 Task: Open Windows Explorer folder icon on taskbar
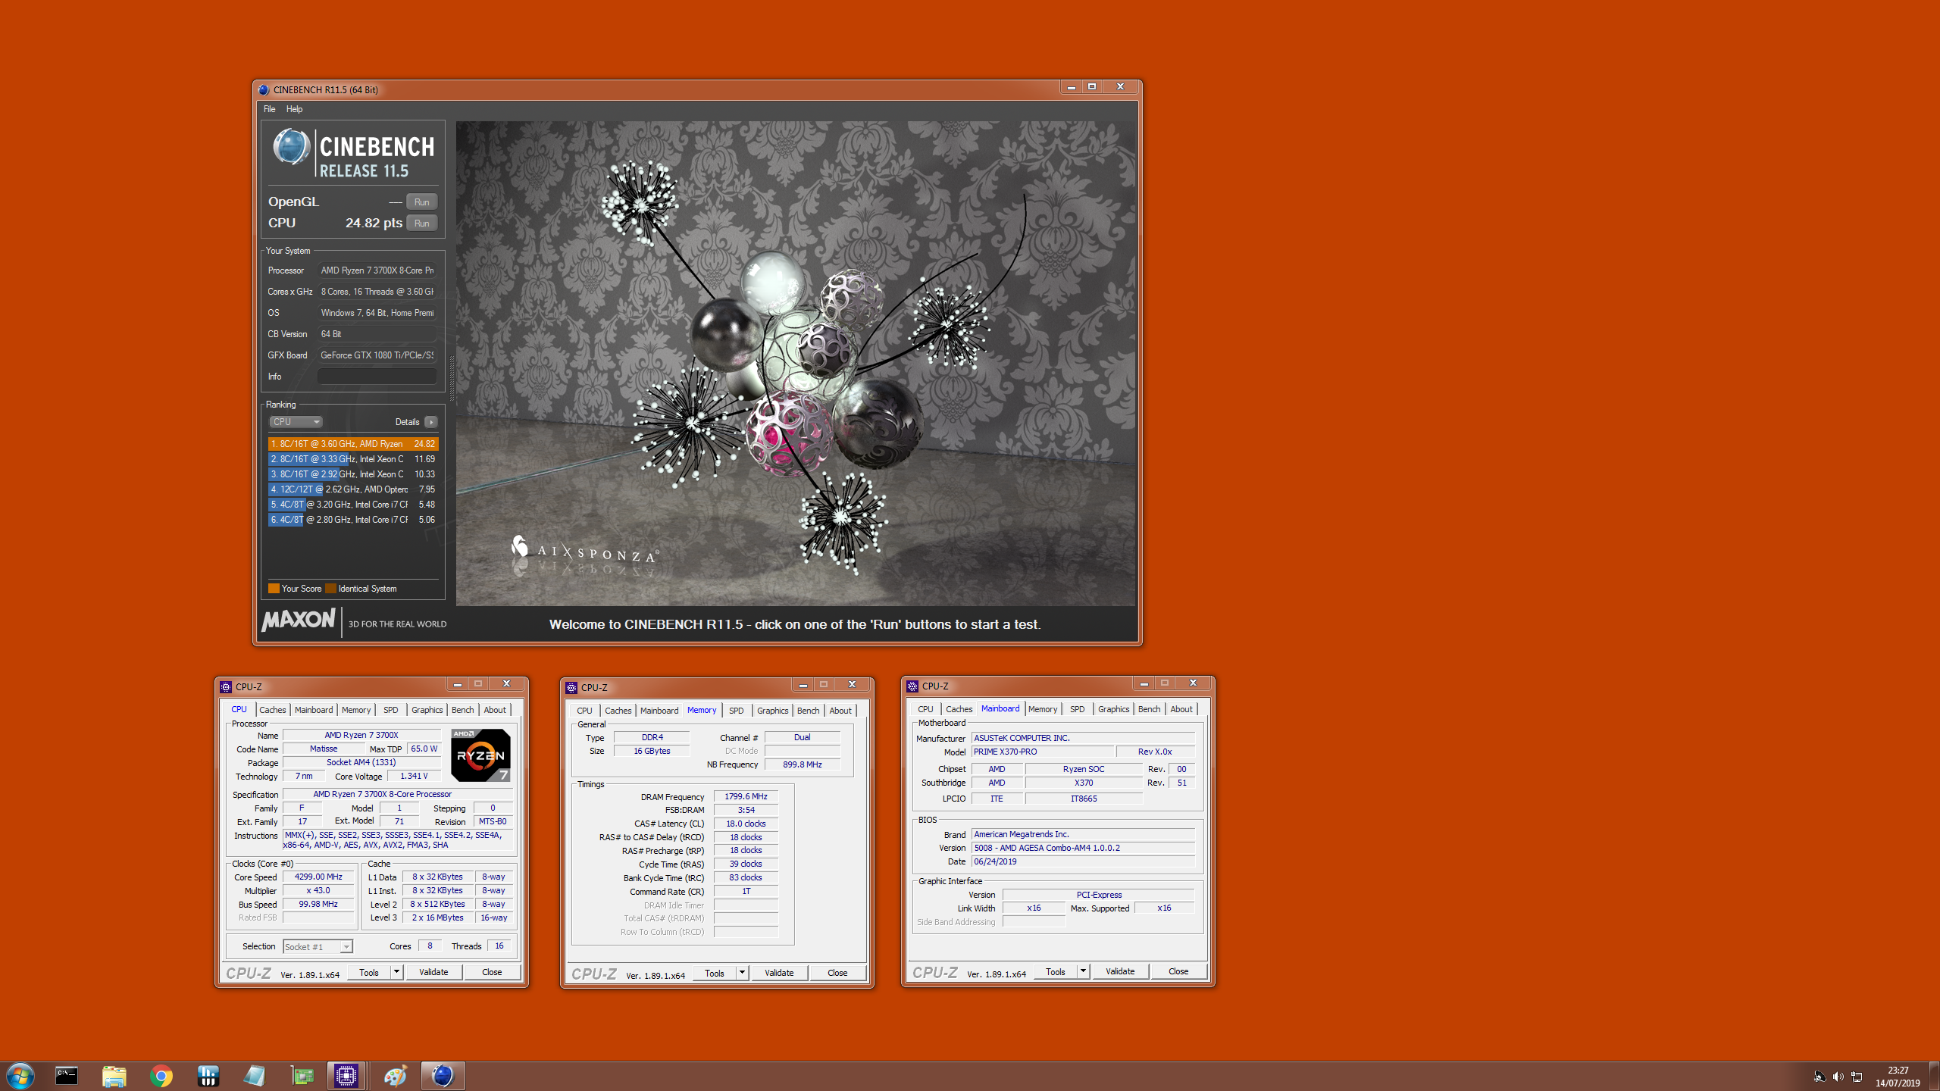tap(114, 1076)
